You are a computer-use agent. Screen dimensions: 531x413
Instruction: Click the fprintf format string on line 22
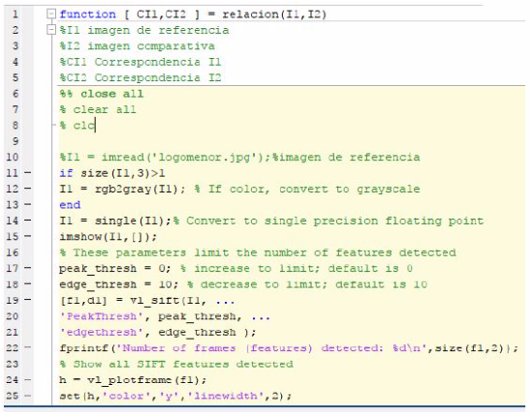(271, 348)
